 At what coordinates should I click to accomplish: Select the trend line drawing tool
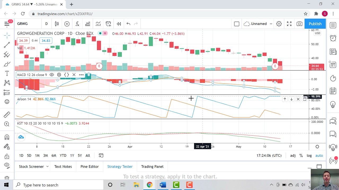tap(7, 45)
